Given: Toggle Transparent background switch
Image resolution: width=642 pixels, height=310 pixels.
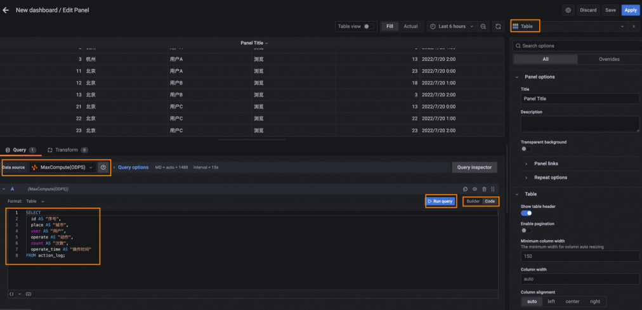Looking at the screenshot, I should (x=526, y=149).
